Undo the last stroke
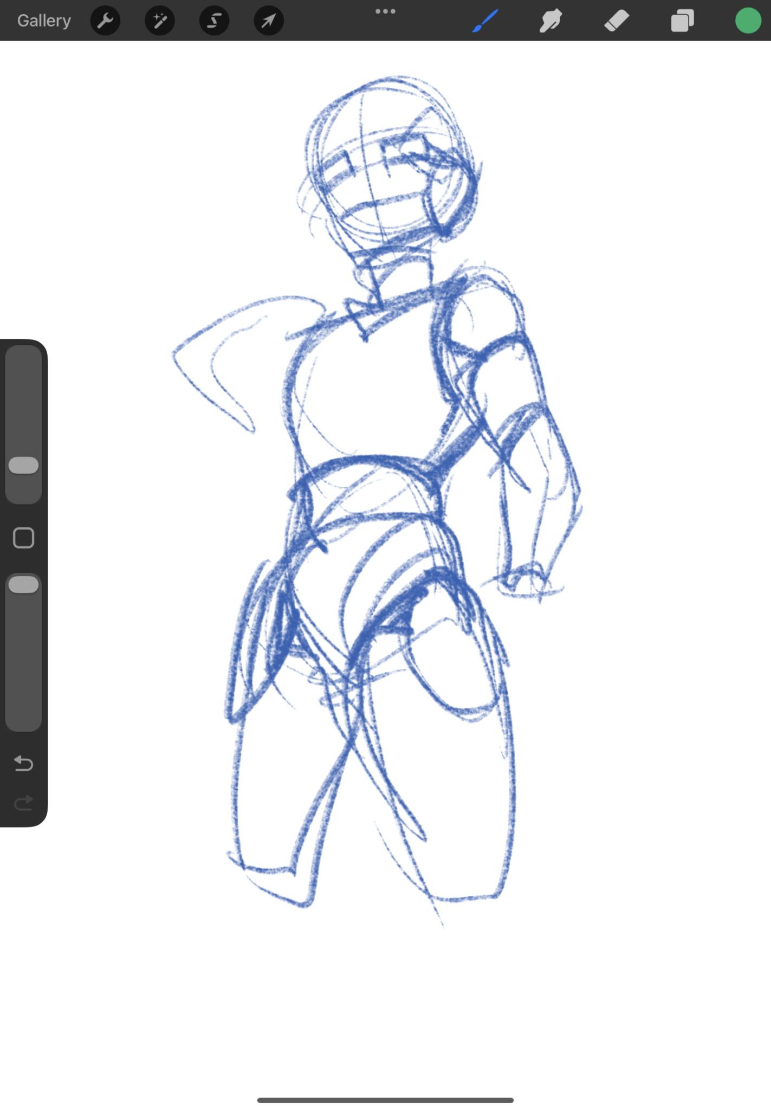Screen dimensions: 771x1110 pos(23,763)
